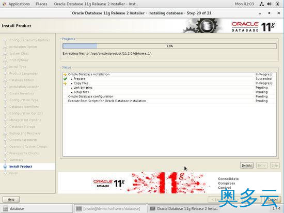The height and width of the screenshot is (213, 284).
Task: Click the GNOME foot icon beside Applications
Action: (x=4, y=4)
